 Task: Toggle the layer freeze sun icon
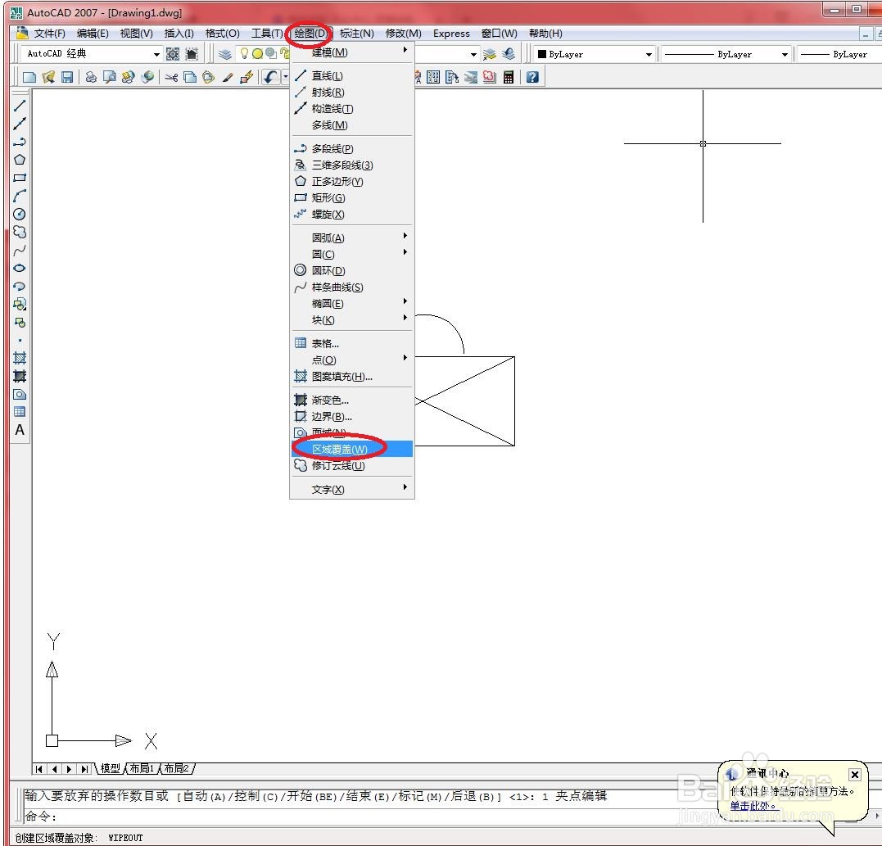[257, 53]
